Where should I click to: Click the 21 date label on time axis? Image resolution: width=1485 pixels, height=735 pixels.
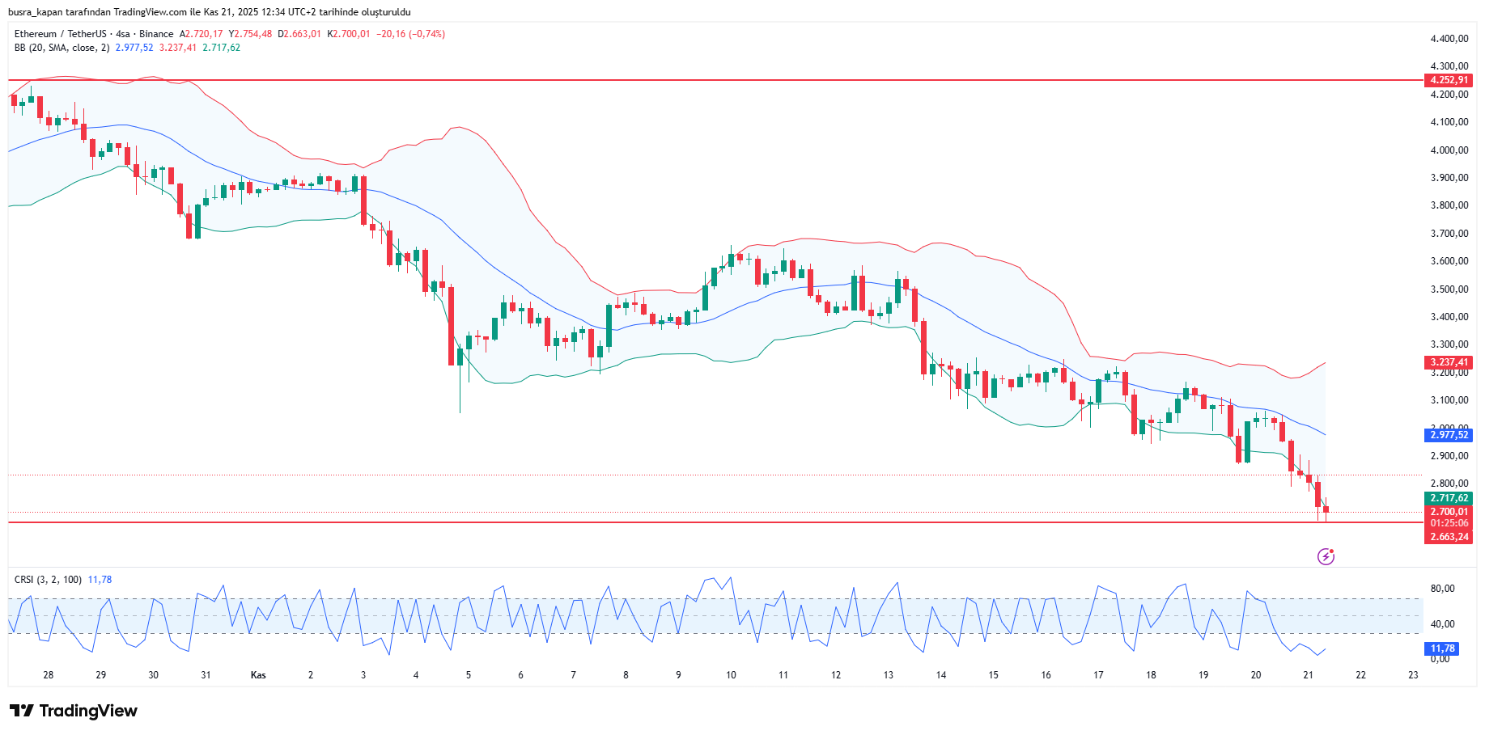[1308, 675]
